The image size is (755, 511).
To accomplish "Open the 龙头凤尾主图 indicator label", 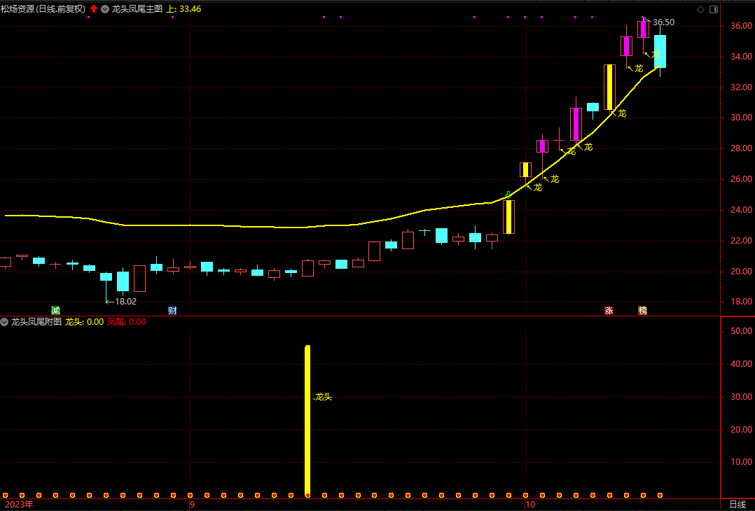I will (137, 9).
